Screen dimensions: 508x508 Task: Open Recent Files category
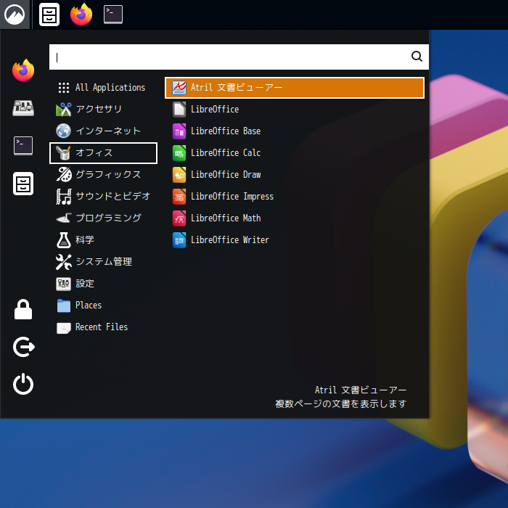(x=103, y=327)
